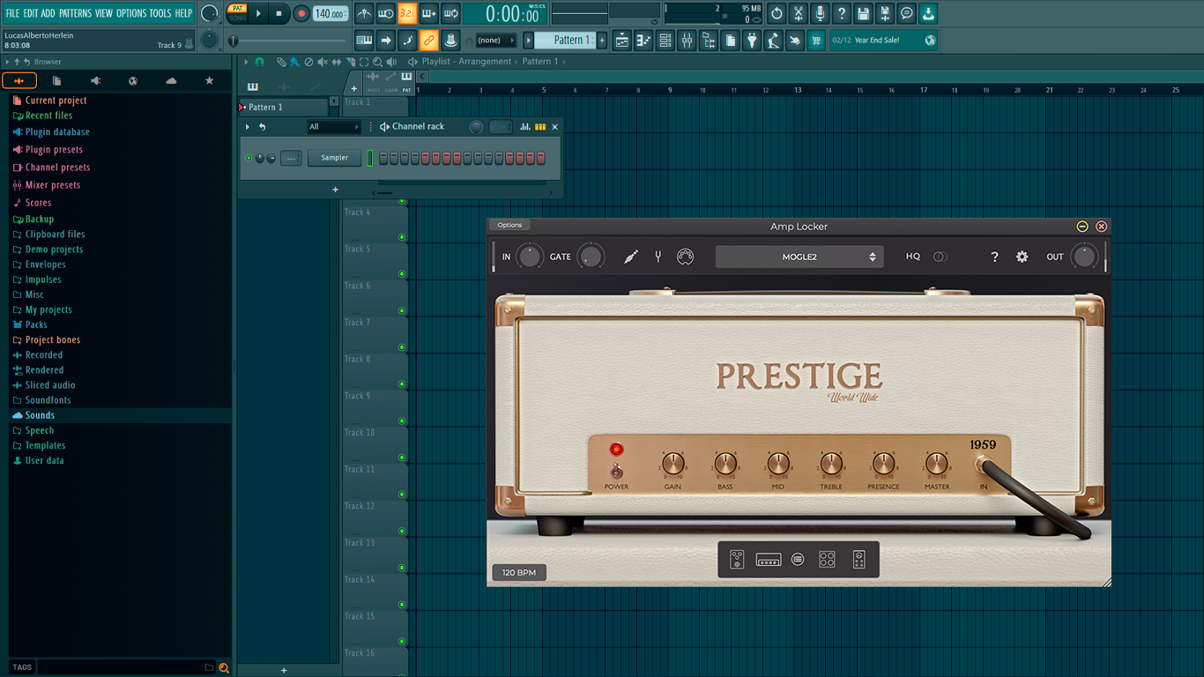This screenshot has width=1204, height=677.
Task: Select the stomp pedal icon in bottom strip
Action: pos(738,560)
